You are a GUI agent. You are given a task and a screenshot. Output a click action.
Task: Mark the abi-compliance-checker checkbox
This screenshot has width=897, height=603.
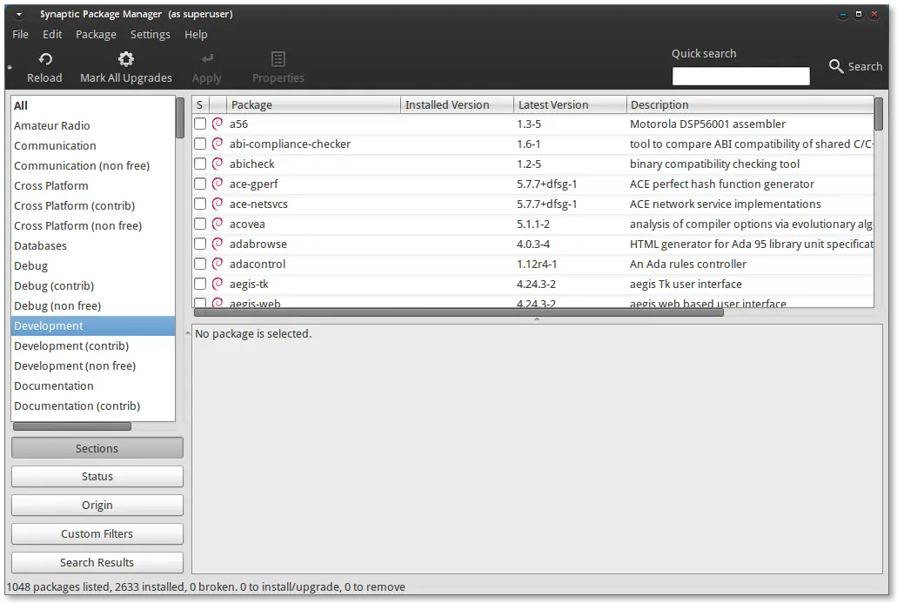(x=199, y=144)
